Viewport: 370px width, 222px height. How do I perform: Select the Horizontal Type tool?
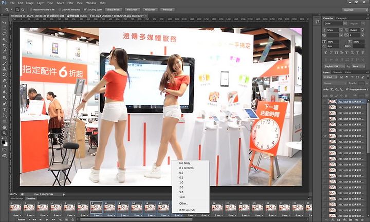[4, 109]
